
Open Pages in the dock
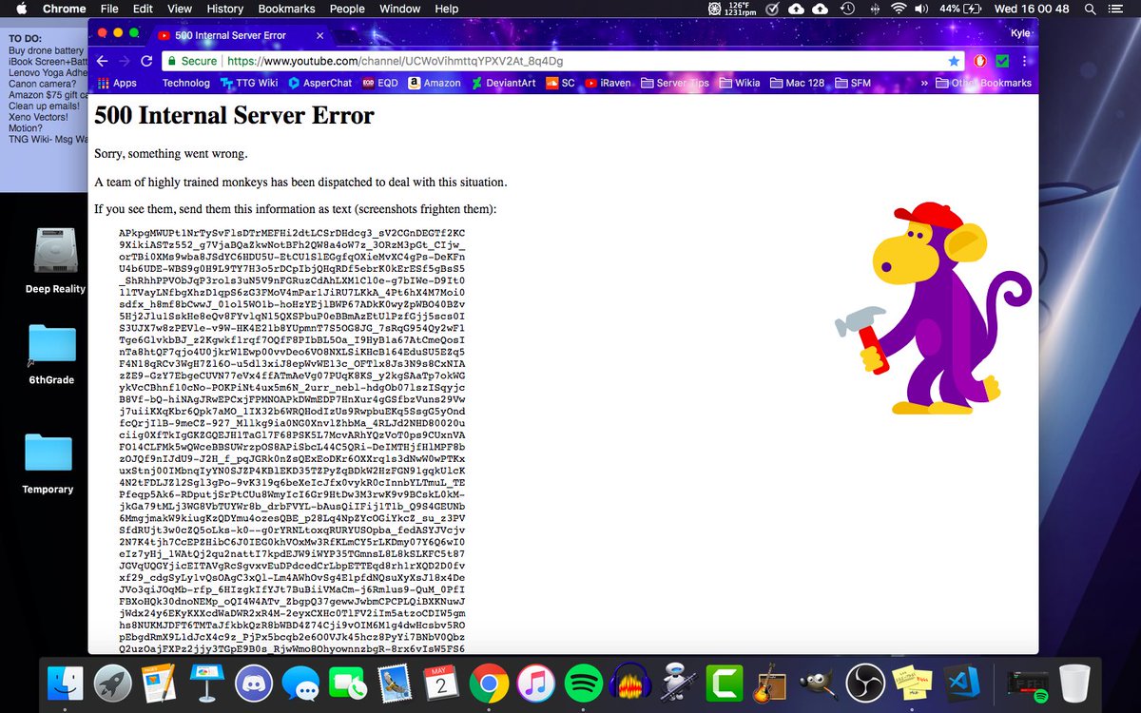click(x=160, y=683)
